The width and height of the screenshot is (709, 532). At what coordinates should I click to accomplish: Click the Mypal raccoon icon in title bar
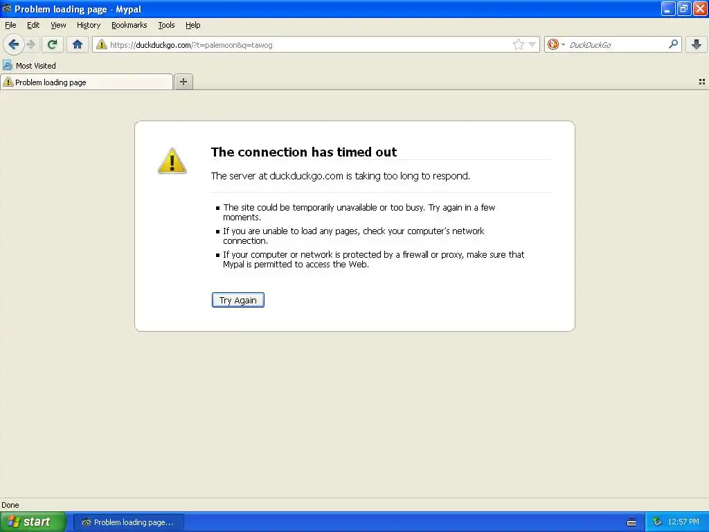tap(7, 8)
